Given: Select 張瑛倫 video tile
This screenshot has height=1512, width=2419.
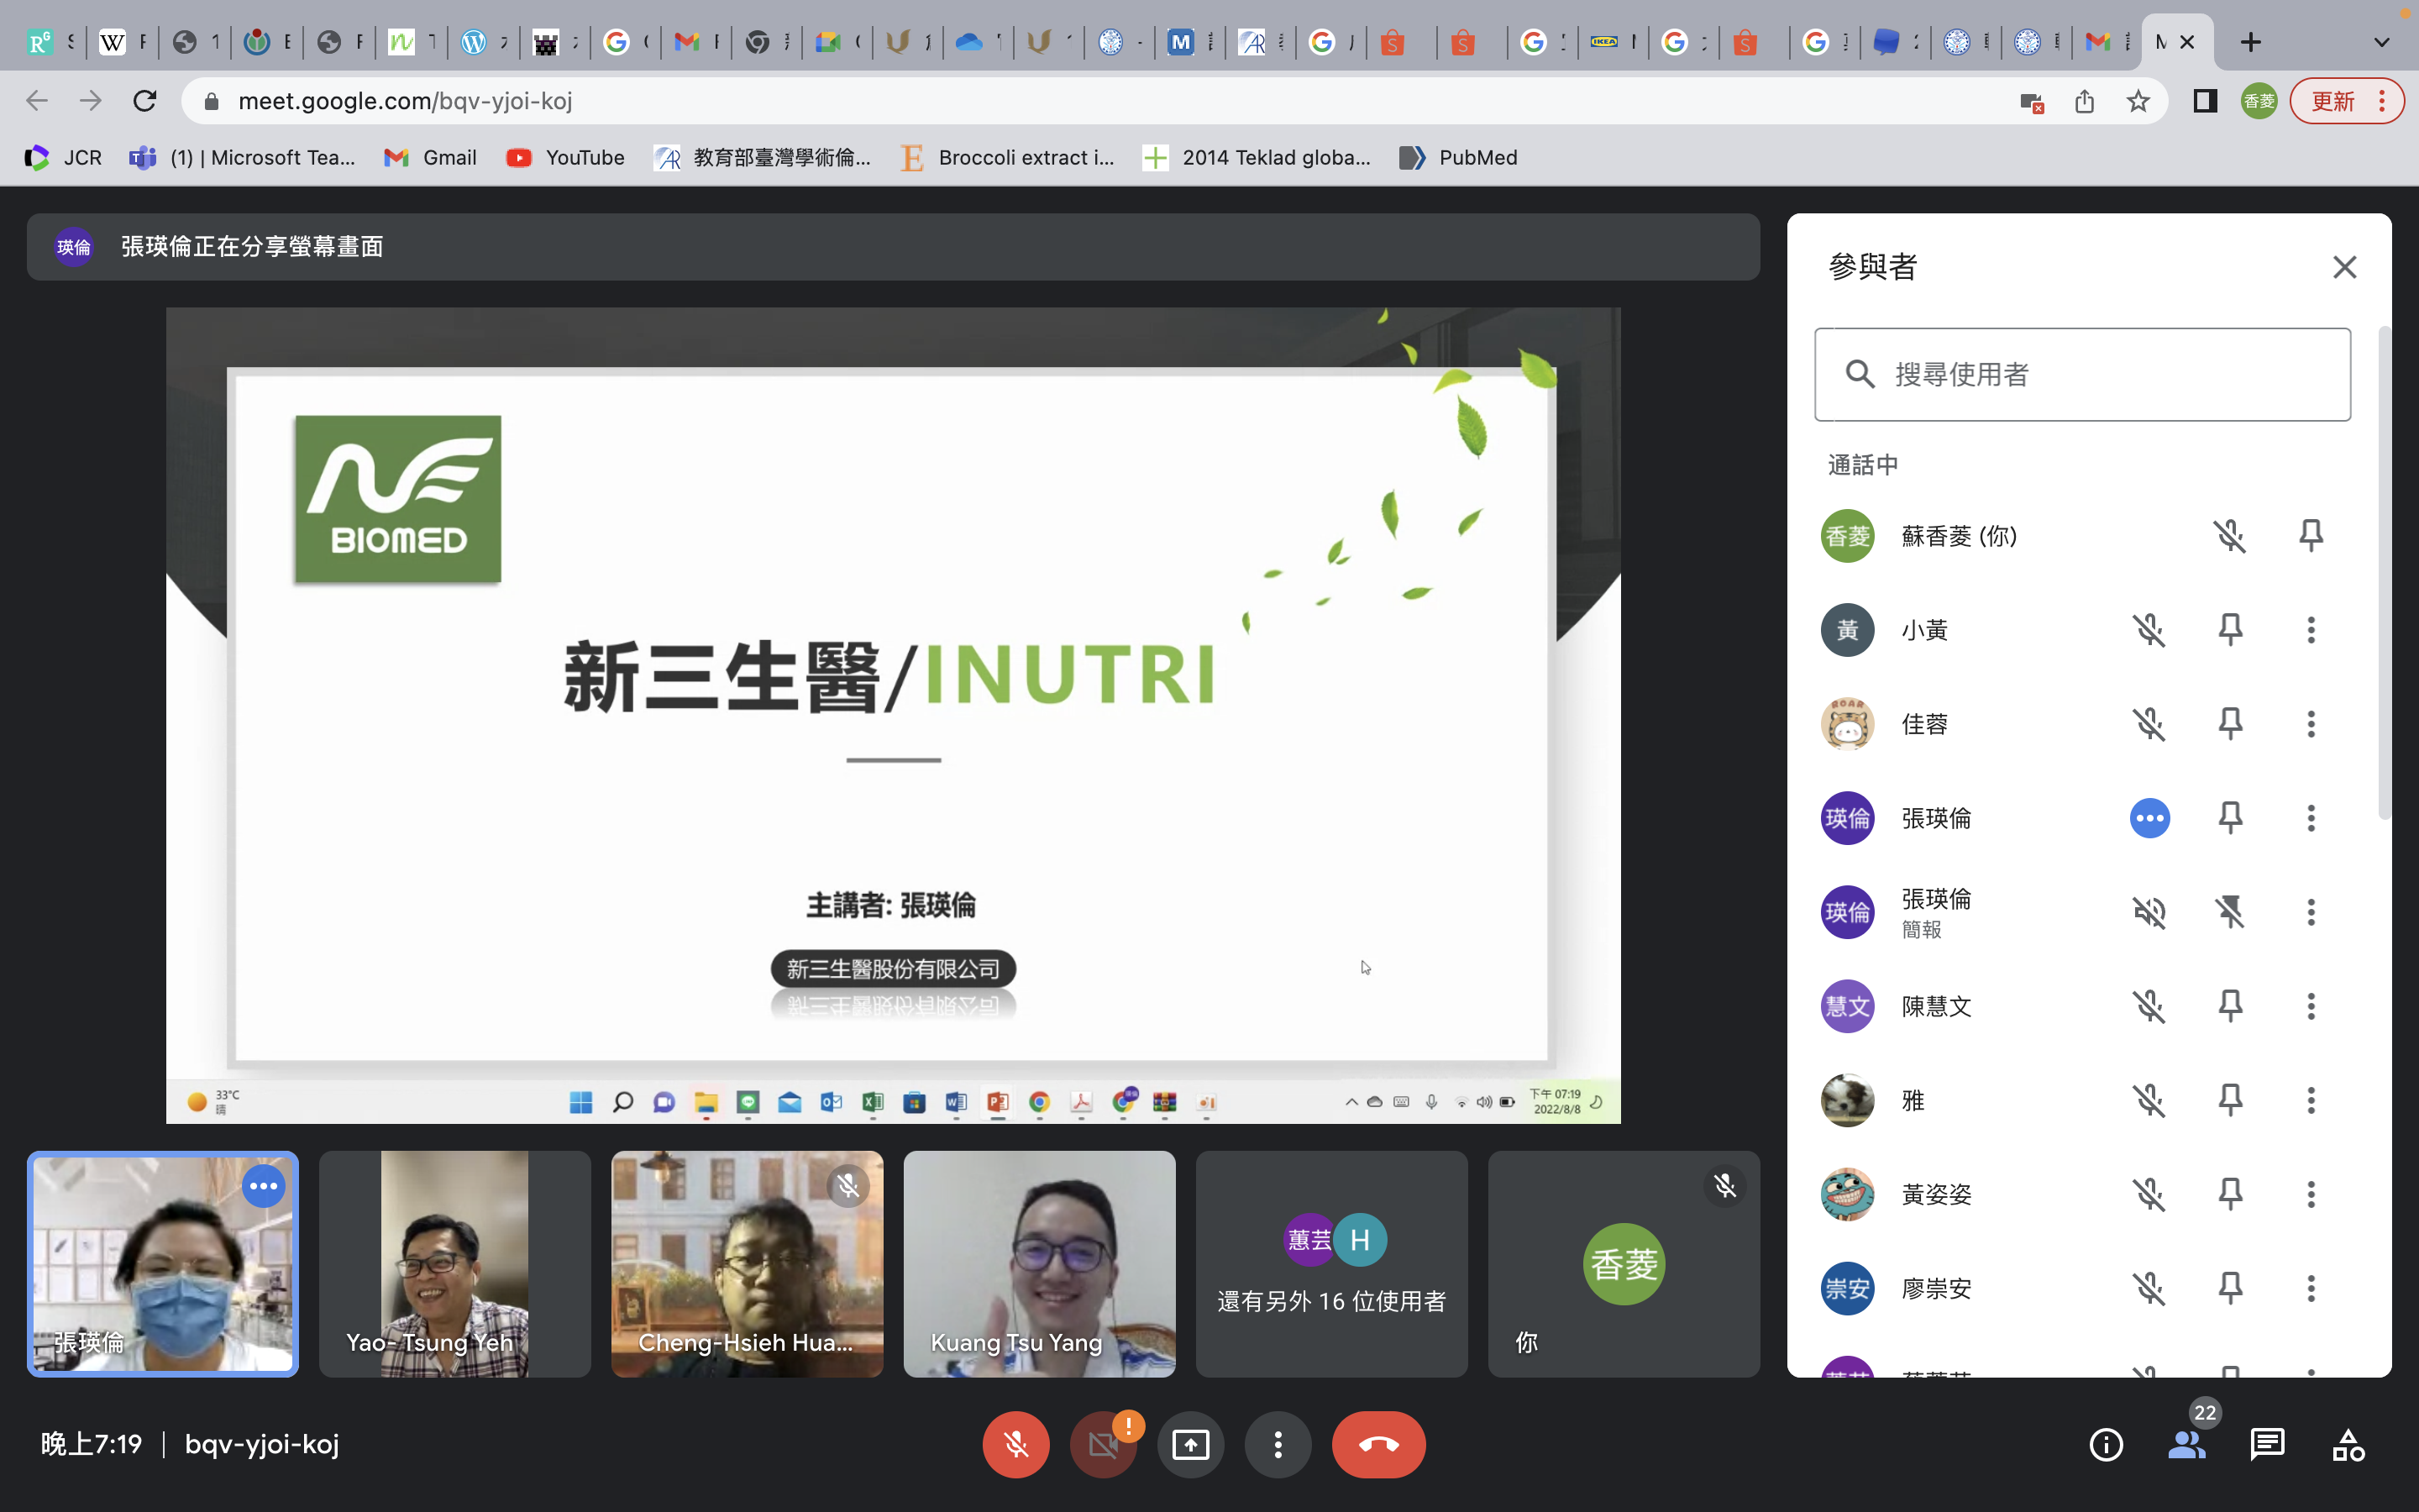Looking at the screenshot, I should coord(163,1264).
